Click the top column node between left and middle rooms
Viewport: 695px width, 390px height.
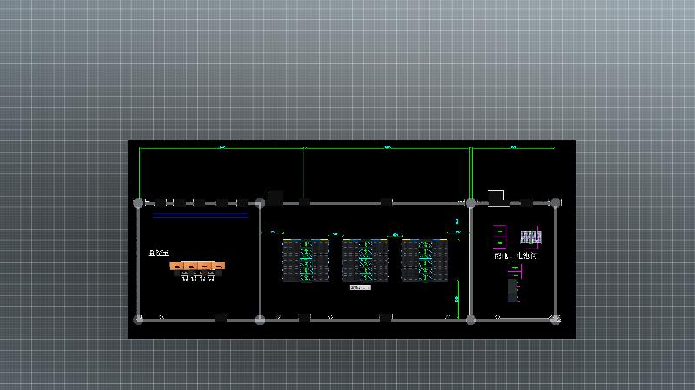pyautogui.click(x=260, y=203)
